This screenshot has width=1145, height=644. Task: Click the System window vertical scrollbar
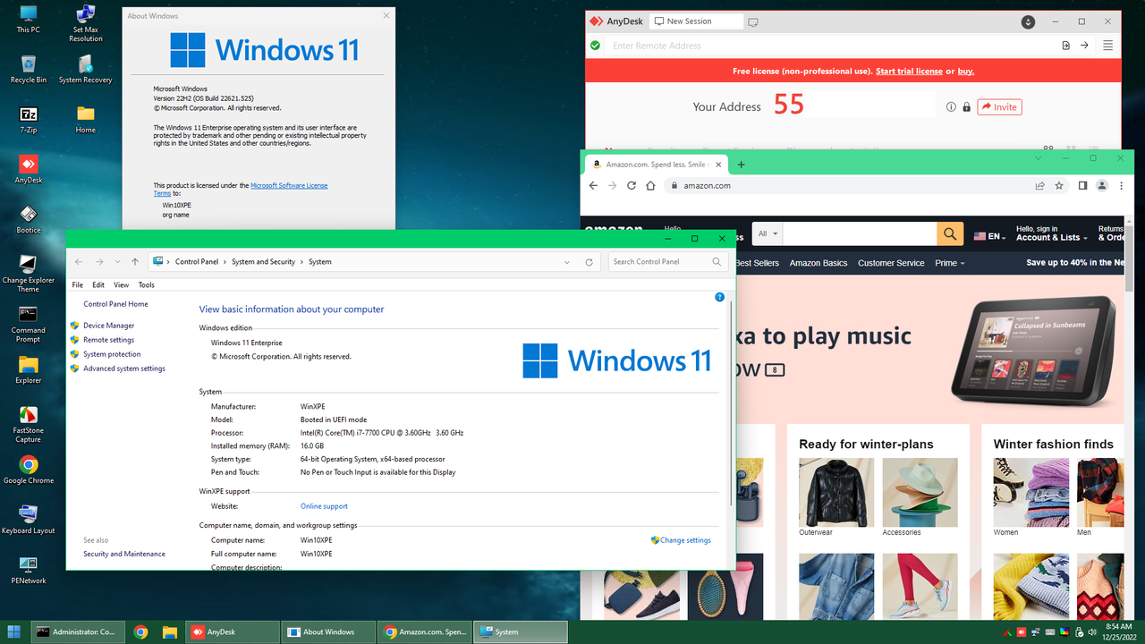[x=731, y=402]
